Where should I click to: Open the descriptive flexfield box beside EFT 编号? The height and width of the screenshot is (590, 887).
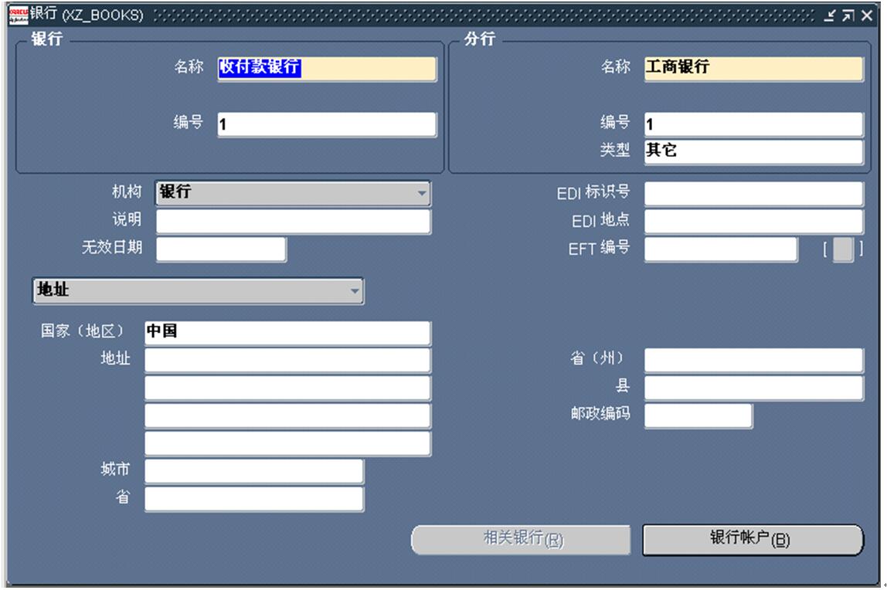click(843, 249)
